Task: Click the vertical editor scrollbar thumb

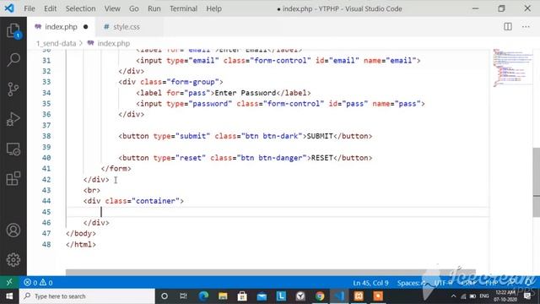Action: tap(537, 182)
